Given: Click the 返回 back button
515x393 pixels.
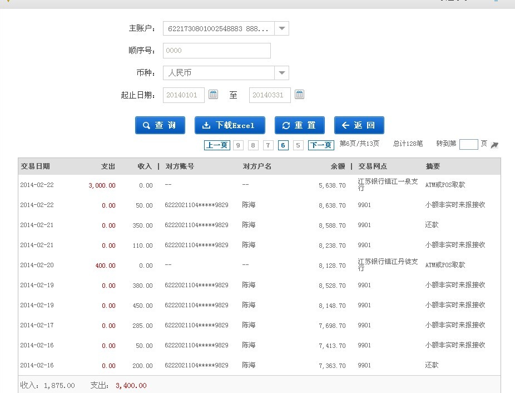Looking at the screenshot, I should tap(359, 125).
